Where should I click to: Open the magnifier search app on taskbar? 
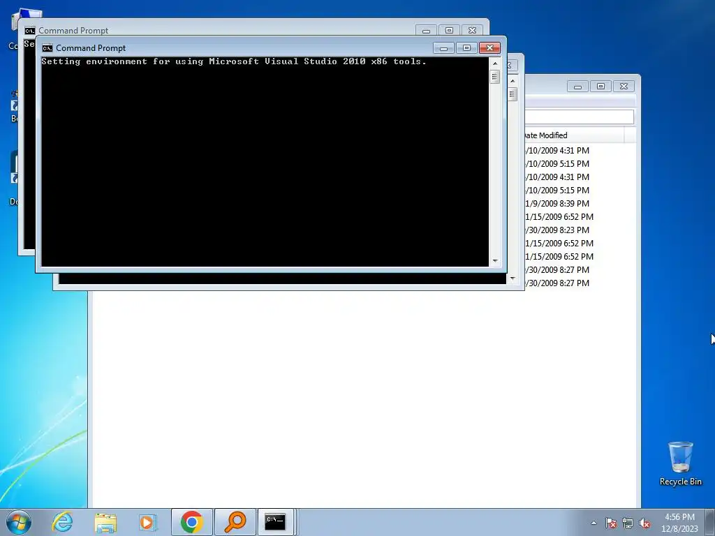(x=235, y=522)
